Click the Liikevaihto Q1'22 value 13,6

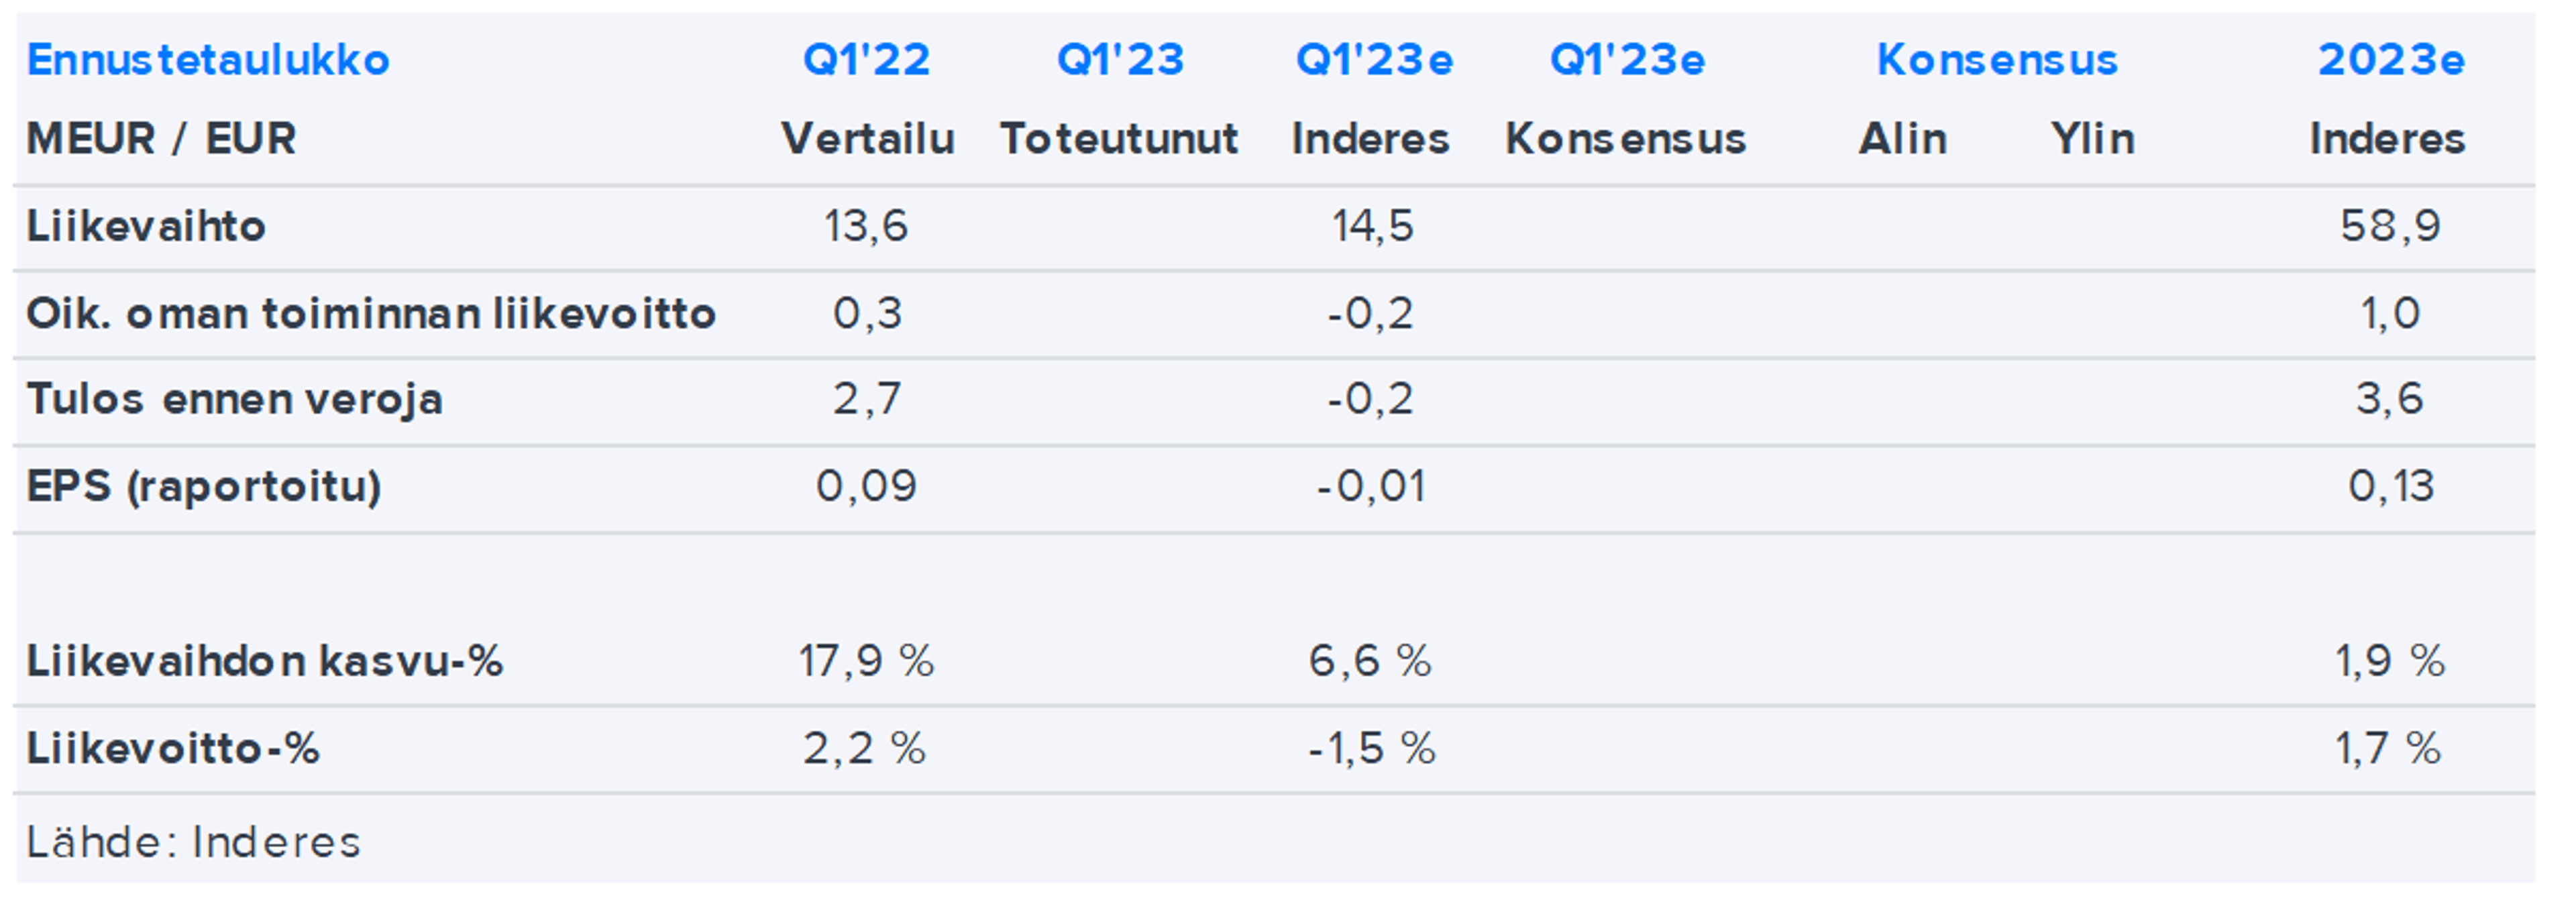tap(866, 226)
